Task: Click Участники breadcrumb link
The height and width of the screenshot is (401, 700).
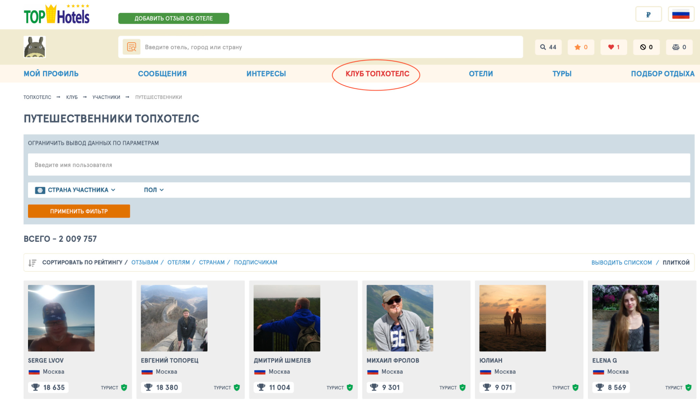Action: [106, 97]
